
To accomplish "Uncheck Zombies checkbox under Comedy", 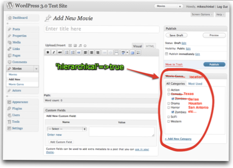I will click(173, 99).
